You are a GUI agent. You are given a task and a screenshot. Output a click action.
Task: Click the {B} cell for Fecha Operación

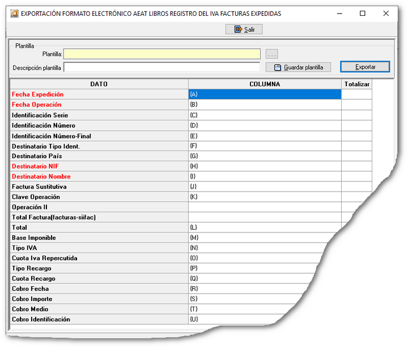click(265, 105)
